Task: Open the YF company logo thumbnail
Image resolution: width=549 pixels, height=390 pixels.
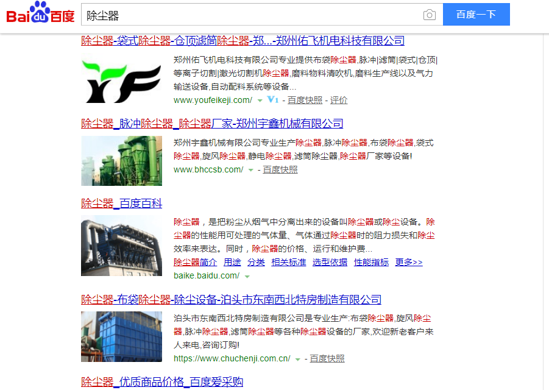Action: coord(121,80)
